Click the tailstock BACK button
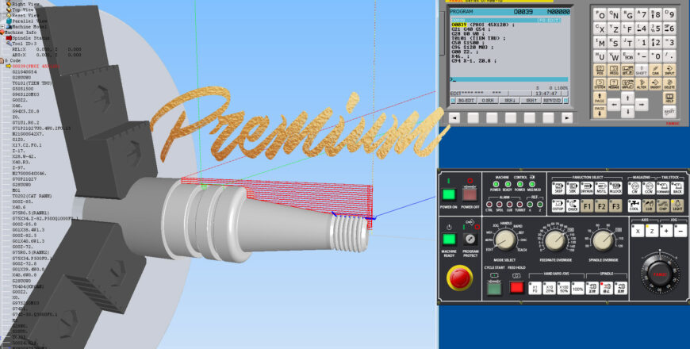The height and width of the screenshot is (349, 690). coord(677,188)
